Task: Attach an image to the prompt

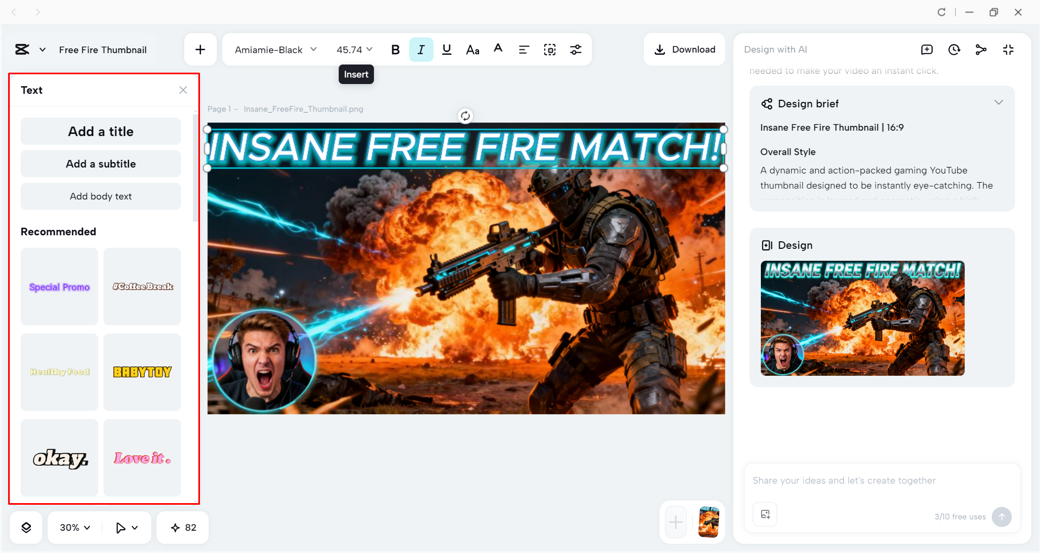Action: [x=765, y=515]
